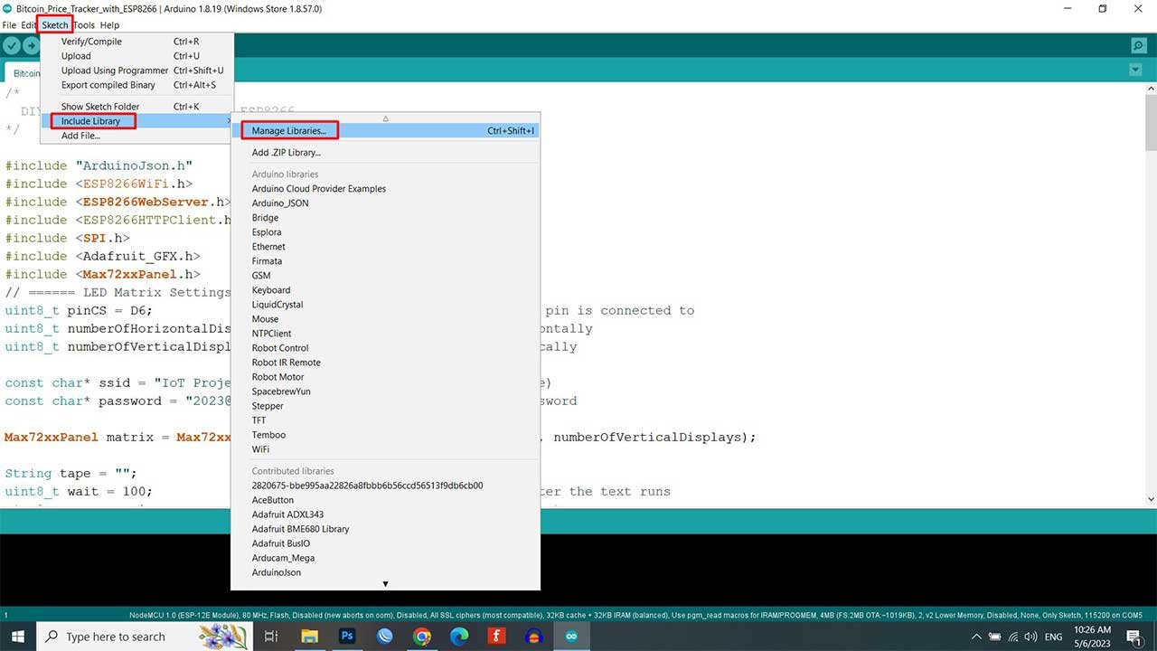Open the Help menu
The width and height of the screenshot is (1157, 651).
click(x=109, y=25)
